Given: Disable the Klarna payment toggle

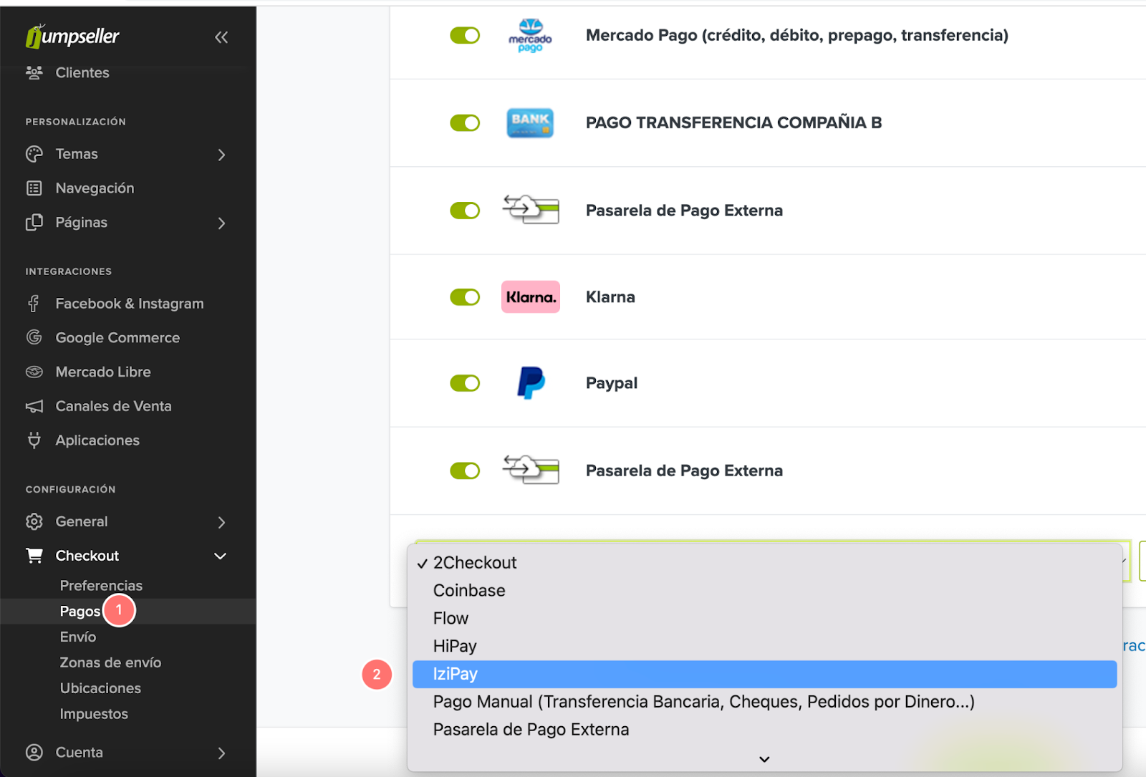Looking at the screenshot, I should [465, 296].
